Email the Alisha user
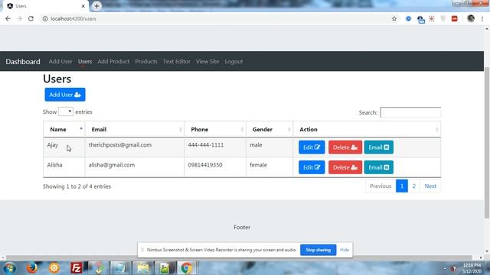The width and height of the screenshot is (490, 275). (378, 167)
